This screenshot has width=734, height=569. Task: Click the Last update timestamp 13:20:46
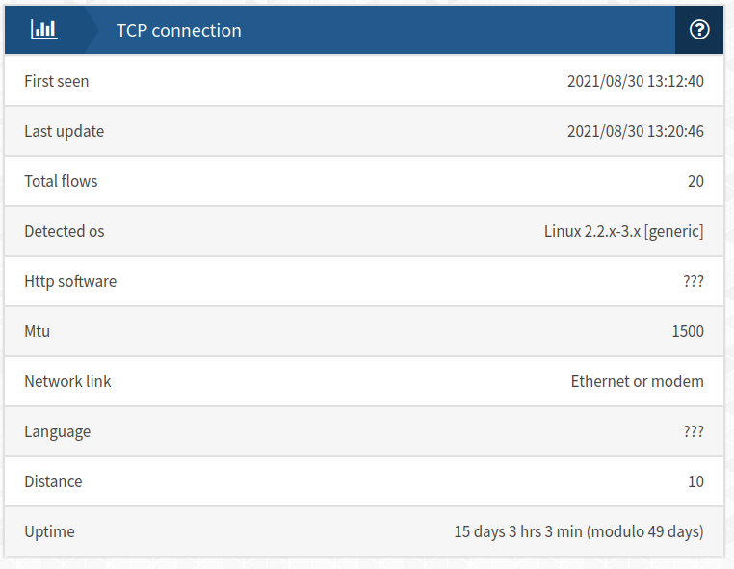(636, 131)
